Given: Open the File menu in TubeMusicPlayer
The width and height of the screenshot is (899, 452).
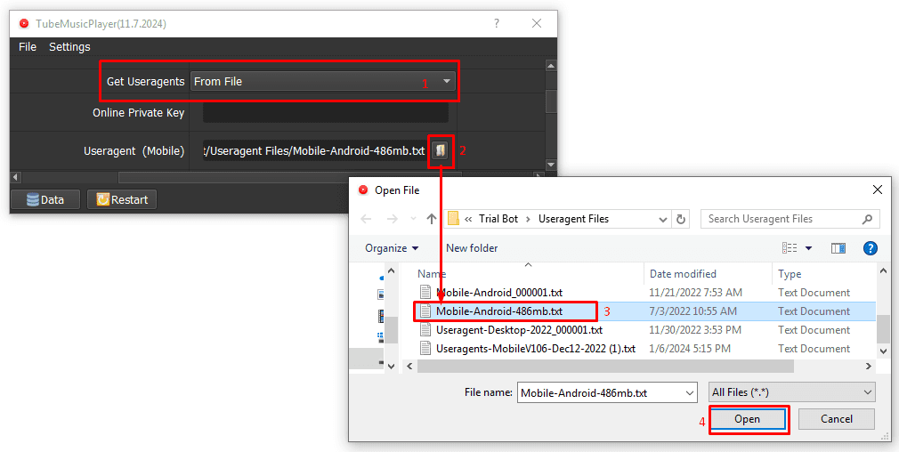Looking at the screenshot, I should (x=28, y=47).
